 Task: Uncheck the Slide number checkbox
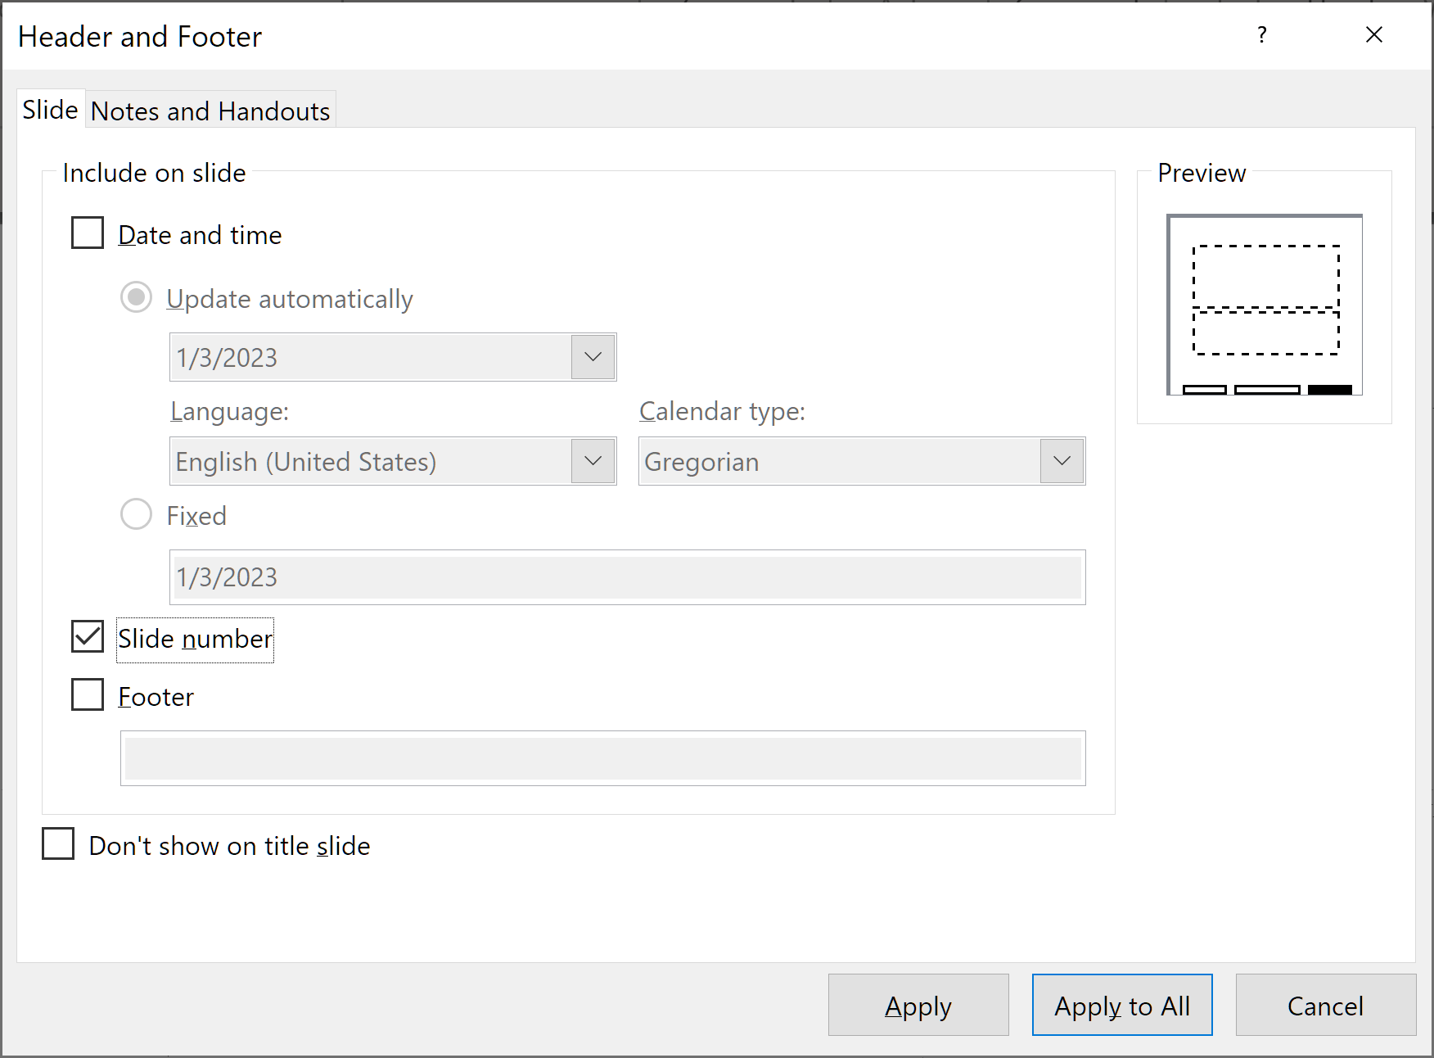pos(88,636)
